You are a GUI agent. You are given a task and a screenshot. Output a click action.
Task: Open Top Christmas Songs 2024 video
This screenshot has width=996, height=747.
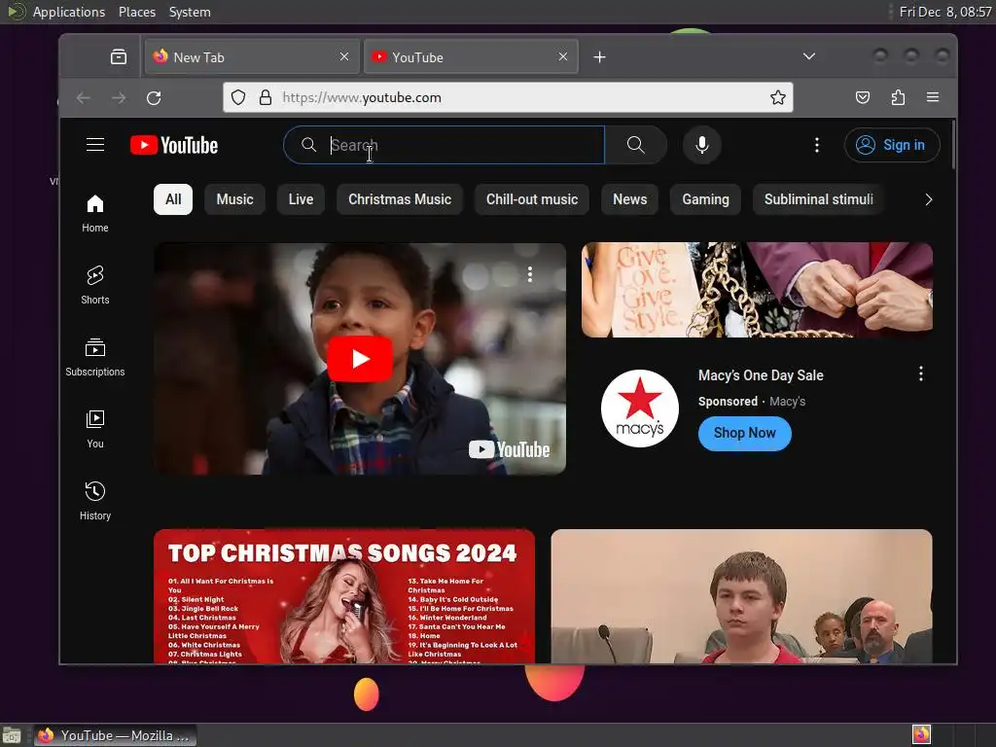click(x=344, y=596)
